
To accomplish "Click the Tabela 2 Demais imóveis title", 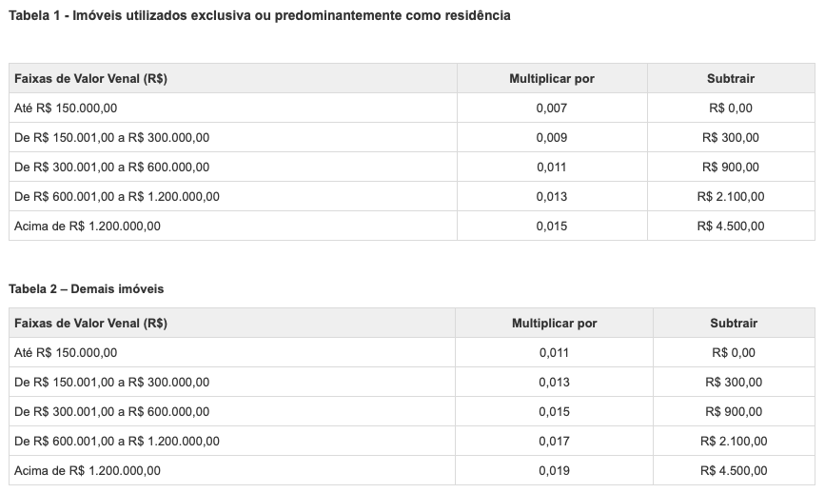I will click(x=78, y=287).
